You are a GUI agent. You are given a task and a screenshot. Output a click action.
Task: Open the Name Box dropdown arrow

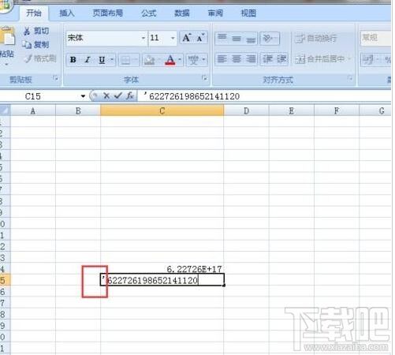click(83, 96)
